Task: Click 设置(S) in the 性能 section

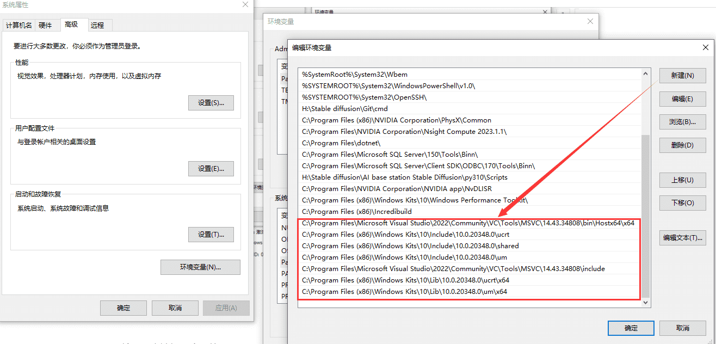Action: tap(211, 103)
